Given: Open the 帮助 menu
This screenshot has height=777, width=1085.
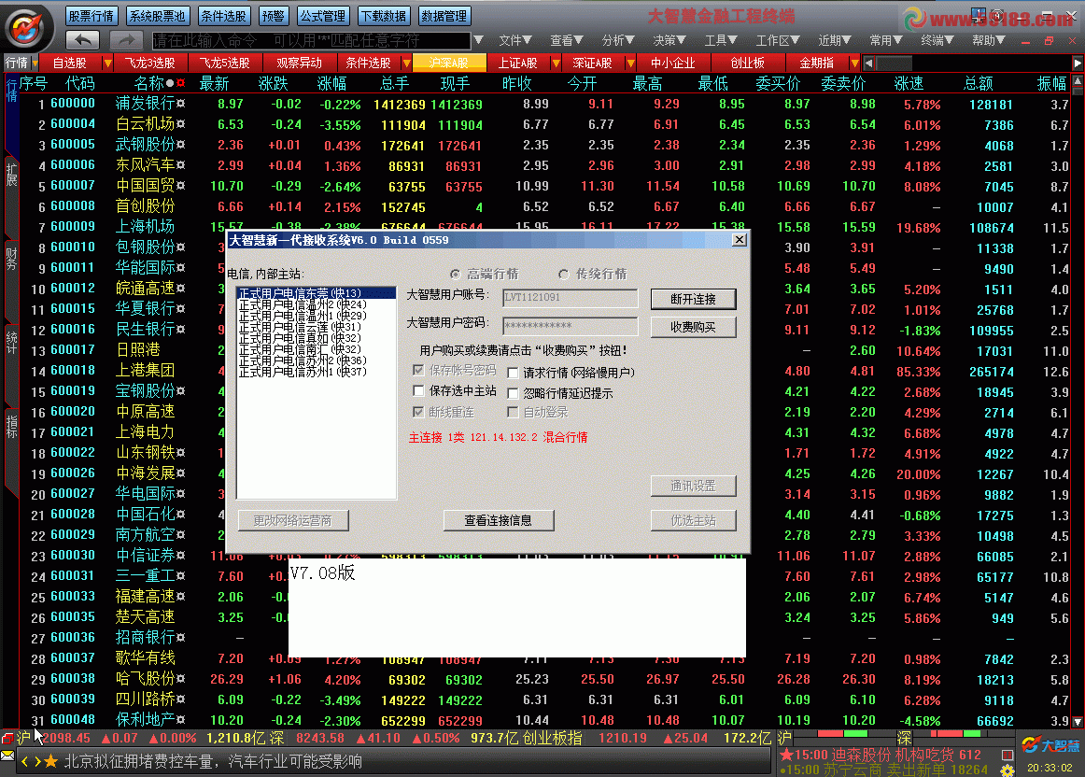Looking at the screenshot, I should coord(988,41).
